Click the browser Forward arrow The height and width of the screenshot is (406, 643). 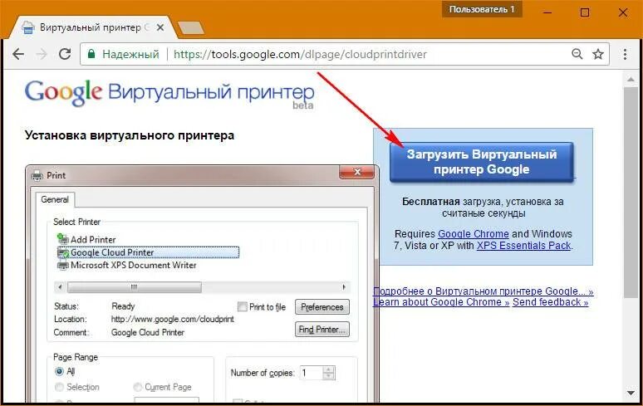coord(42,54)
